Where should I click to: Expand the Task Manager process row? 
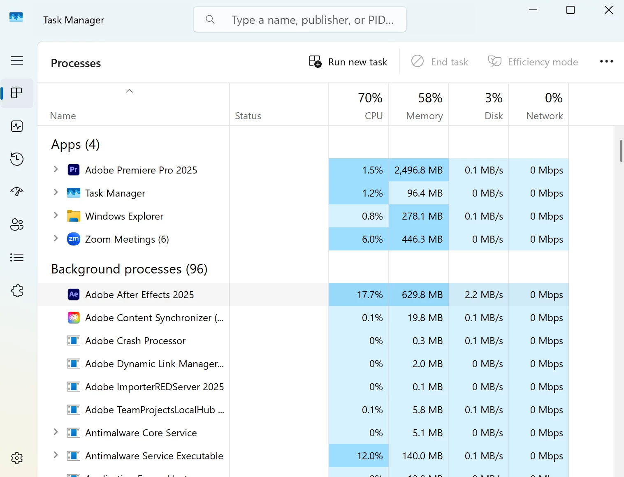56,192
